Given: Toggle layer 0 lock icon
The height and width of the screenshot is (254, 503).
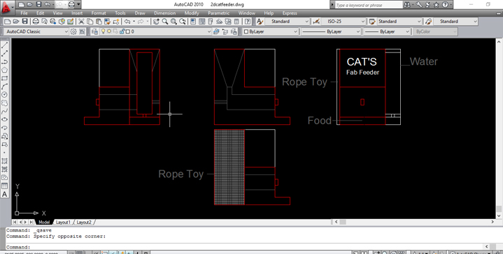Looking at the screenshot, I should pyautogui.click(x=122, y=31).
